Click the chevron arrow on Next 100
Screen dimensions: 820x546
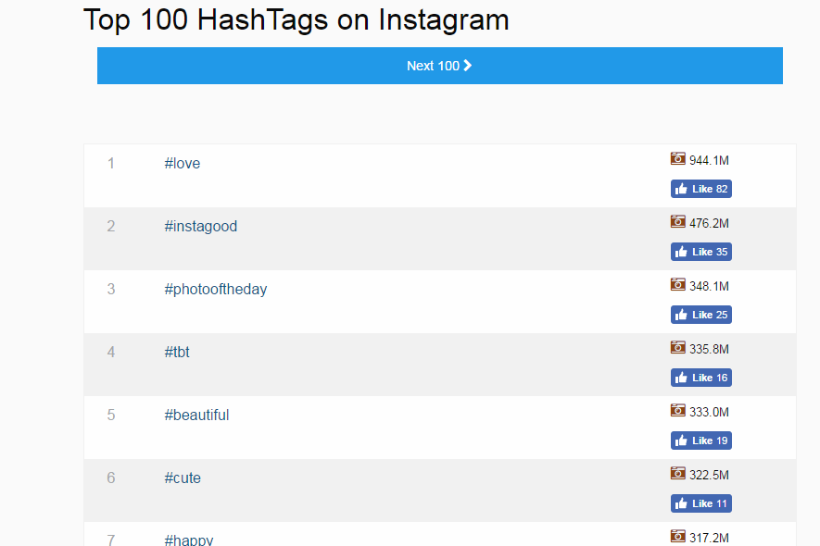pyautogui.click(x=468, y=66)
